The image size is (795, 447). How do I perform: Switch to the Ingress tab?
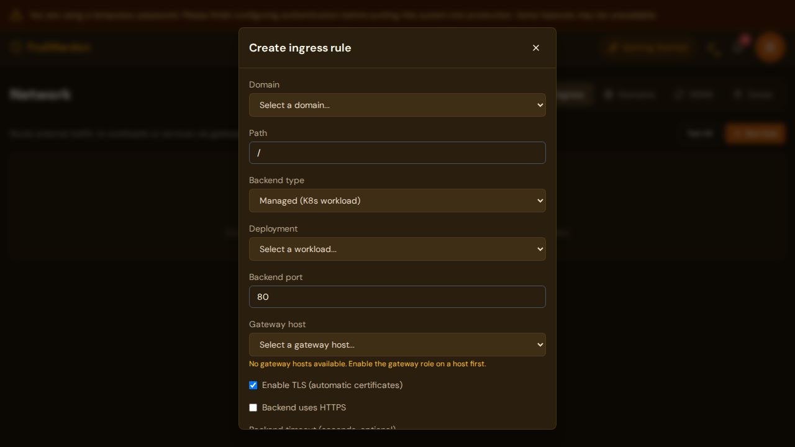coord(570,94)
